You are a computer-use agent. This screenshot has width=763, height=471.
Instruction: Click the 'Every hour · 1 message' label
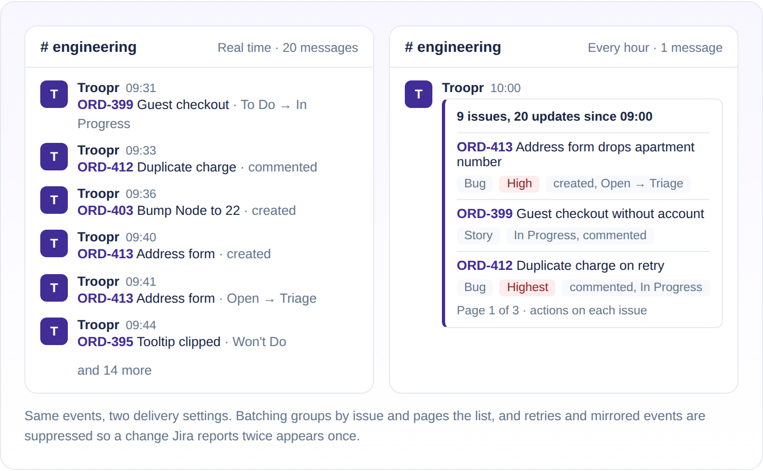[x=655, y=48]
